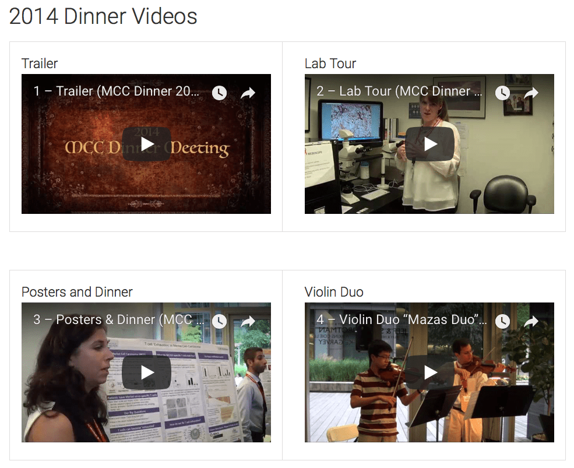Click Share arrow on Trailer video
The height and width of the screenshot is (468, 574).
248,93
